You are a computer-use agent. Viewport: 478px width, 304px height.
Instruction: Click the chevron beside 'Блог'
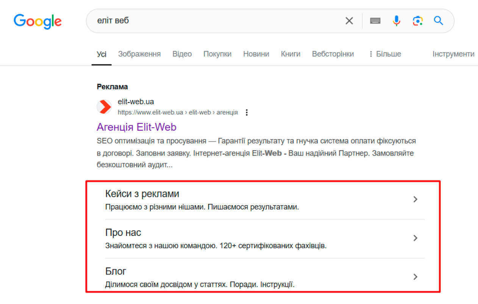(x=416, y=277)
